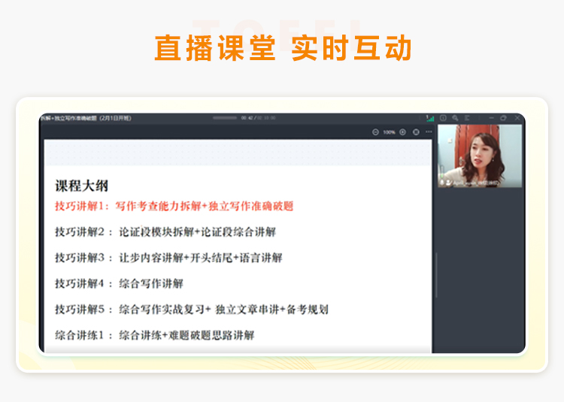Screen dimensions: 564x402
Task: Click the progress bar in title bar
Action: coord(225,118)
